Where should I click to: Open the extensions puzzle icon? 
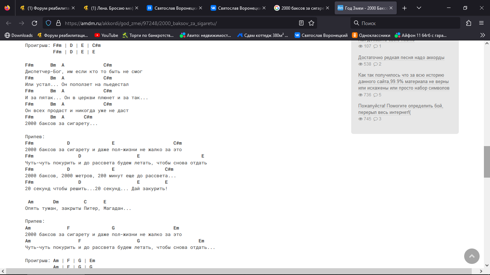coord(468,23)
